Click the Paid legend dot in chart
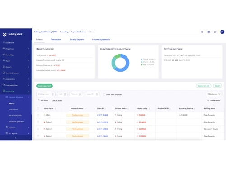The image size is (226, 169). coord(142,62)
